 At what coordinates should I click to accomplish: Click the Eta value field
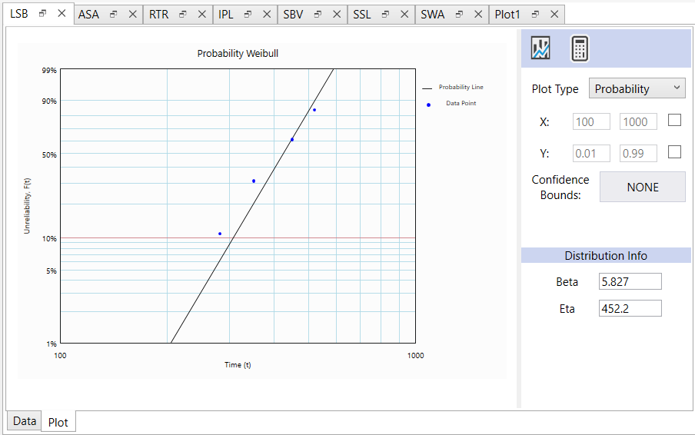tap(630, 308)
